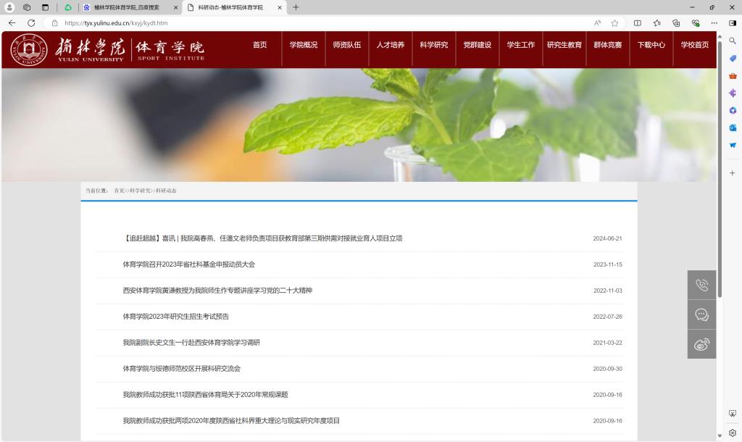Viewport: 742px width, 442px height.
Task: Click 科学研究 in the breadcrumb path
Action: pos(140,191)
